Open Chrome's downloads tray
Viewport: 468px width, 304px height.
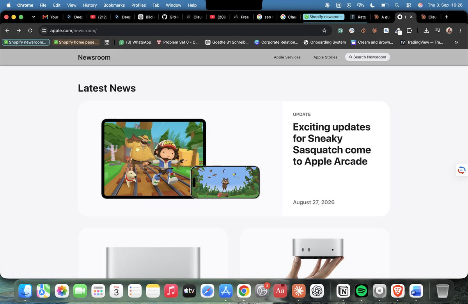coord(426,30)
